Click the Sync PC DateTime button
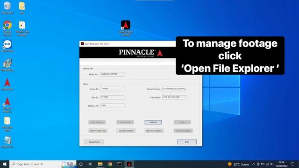 98,131
